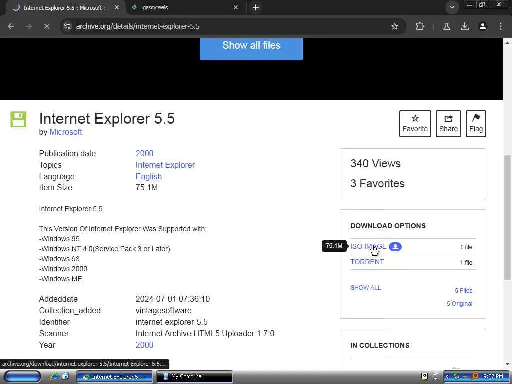512x384 pixels.
Task: Open the 2000 publication date link
Action: pos(144,153)
